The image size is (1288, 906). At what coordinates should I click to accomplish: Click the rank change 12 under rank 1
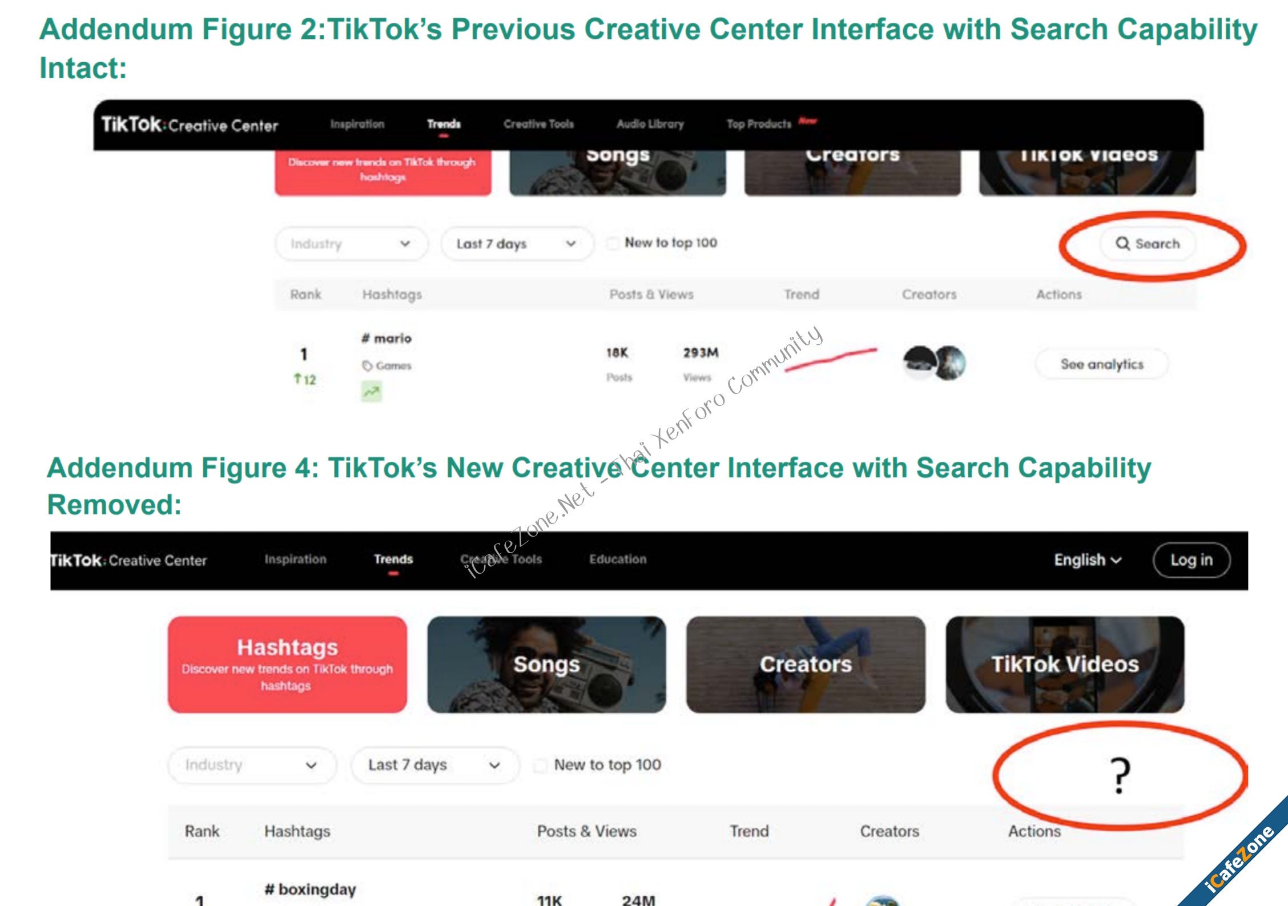point(304,380)
